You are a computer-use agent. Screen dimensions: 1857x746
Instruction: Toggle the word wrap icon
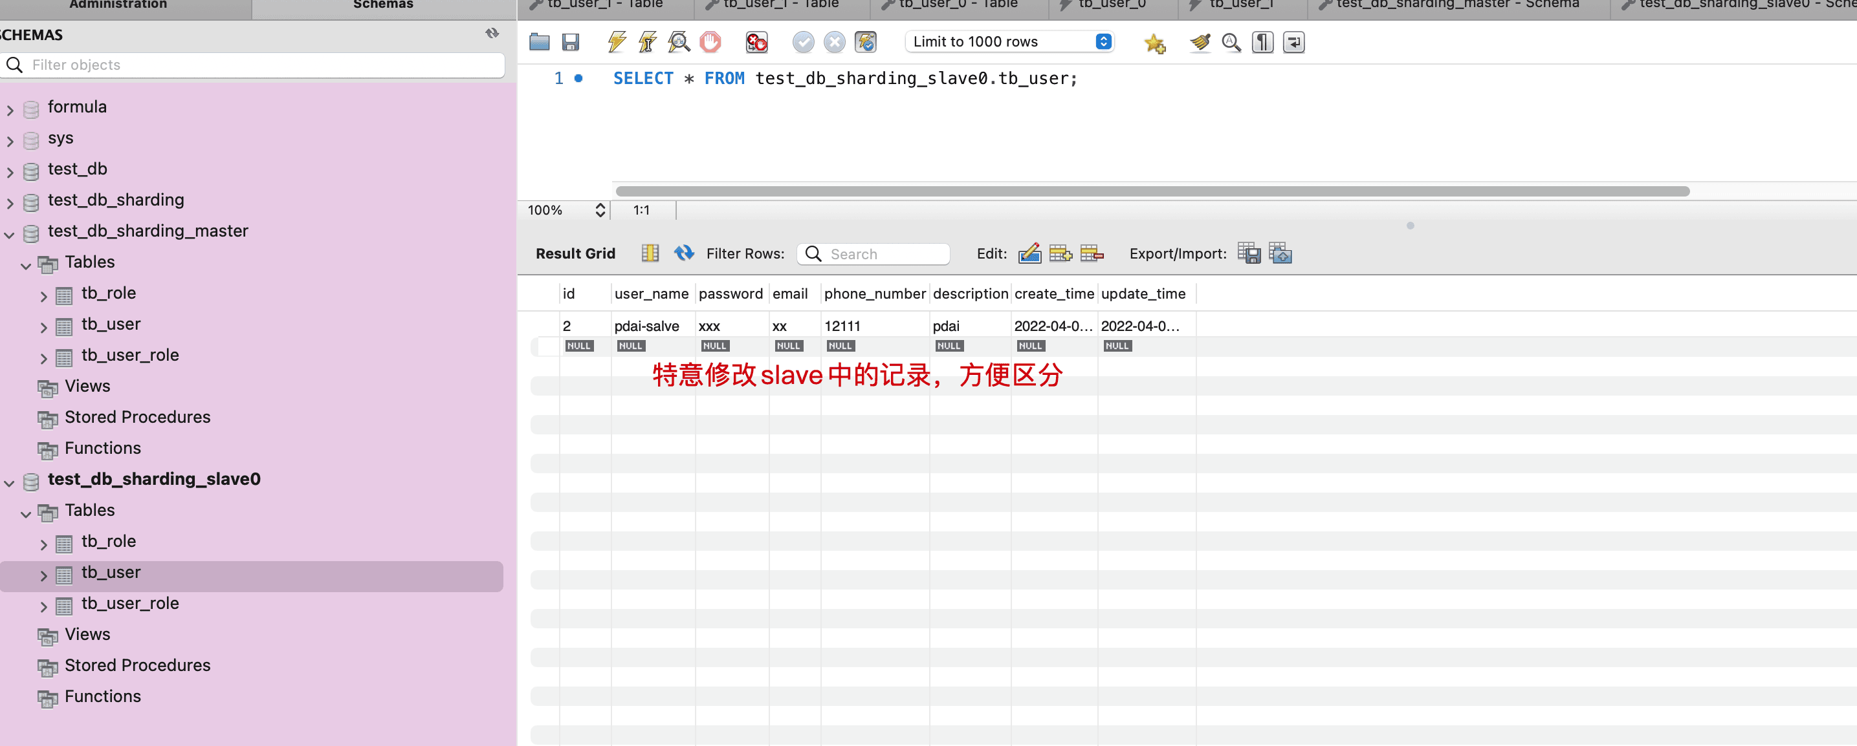pos(1294,43)
